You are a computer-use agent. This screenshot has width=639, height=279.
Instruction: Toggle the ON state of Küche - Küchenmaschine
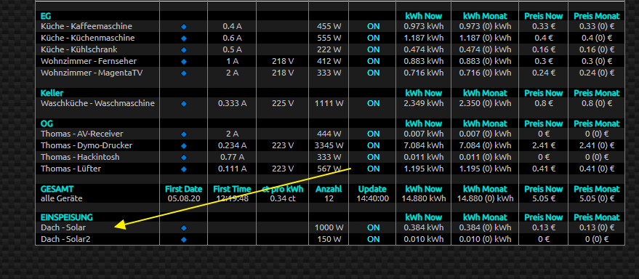click(373, 38)
